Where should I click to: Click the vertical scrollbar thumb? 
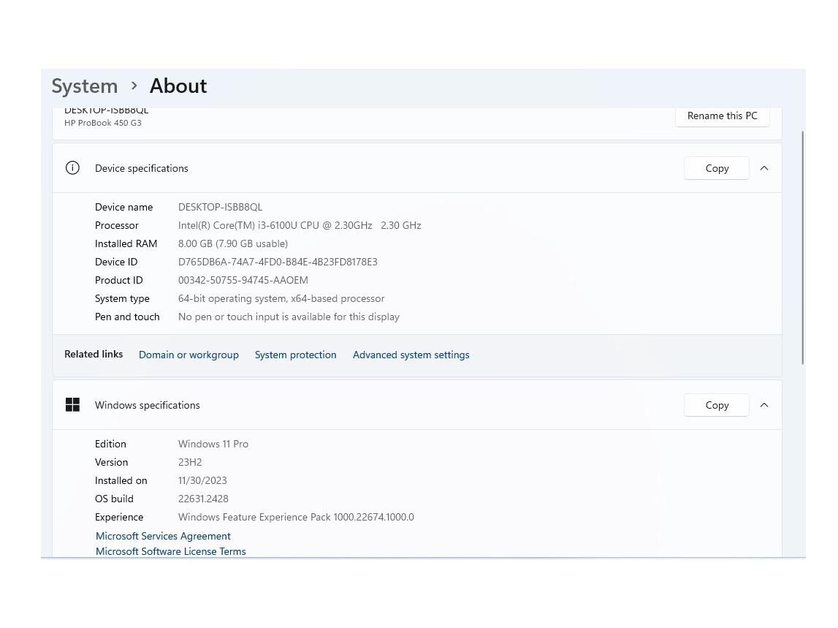(x=803, y=247)
